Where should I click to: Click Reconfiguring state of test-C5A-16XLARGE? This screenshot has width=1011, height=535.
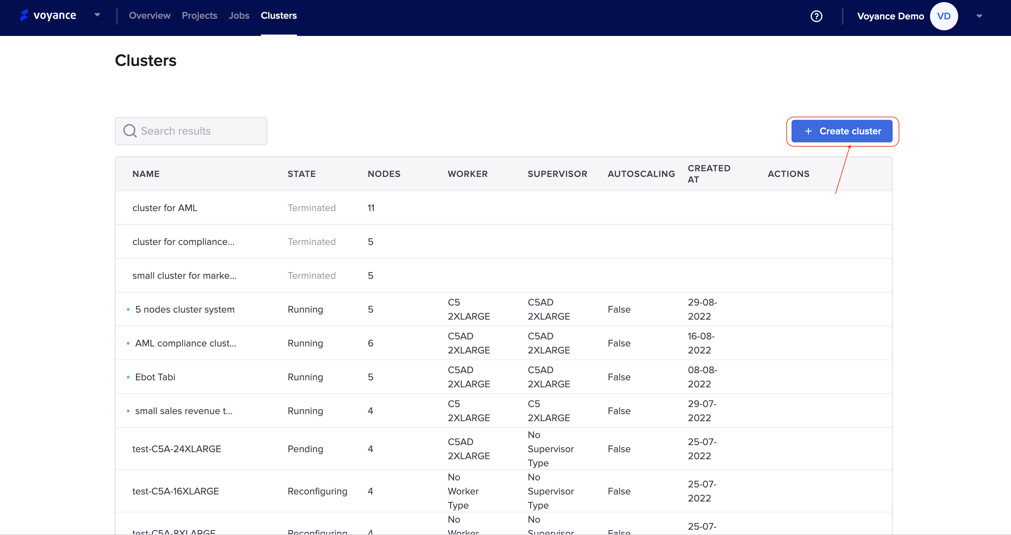pos(317,491)
